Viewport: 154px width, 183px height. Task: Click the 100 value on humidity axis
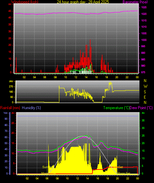pos(5,113)
